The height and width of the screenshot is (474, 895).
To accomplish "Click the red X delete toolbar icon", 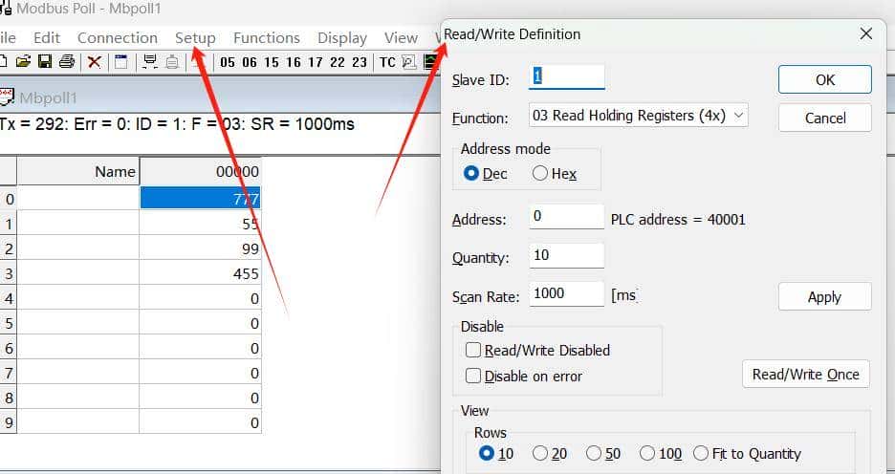I will click(94, 62).
